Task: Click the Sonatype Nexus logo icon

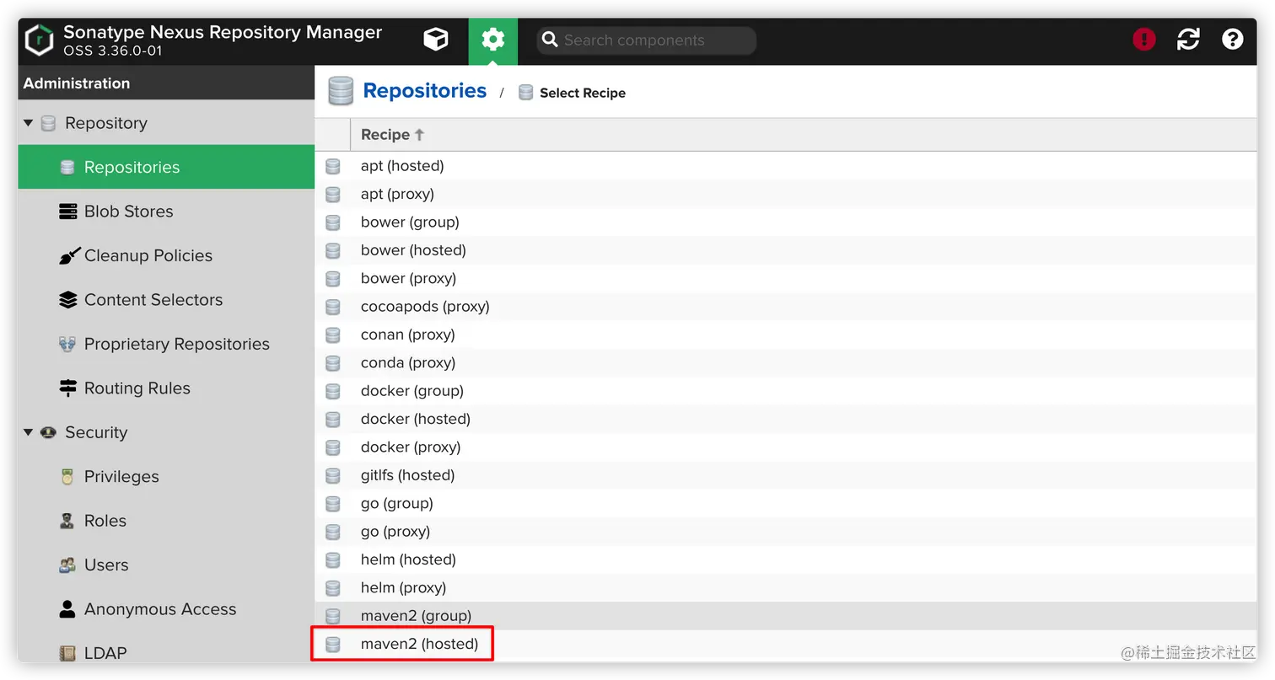Action: 39,40
